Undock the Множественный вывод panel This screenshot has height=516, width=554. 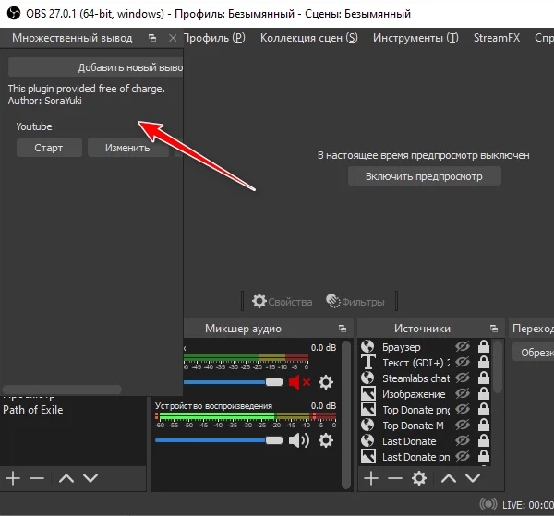[x=152, y=38]
